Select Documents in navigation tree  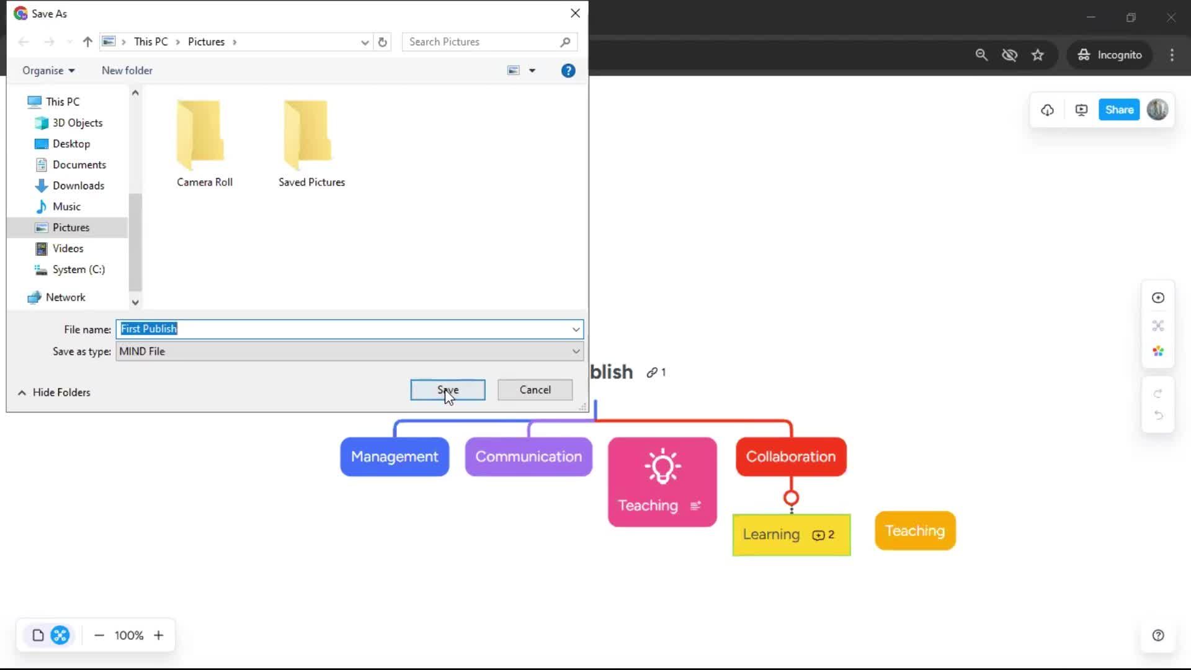pos(79,165)
